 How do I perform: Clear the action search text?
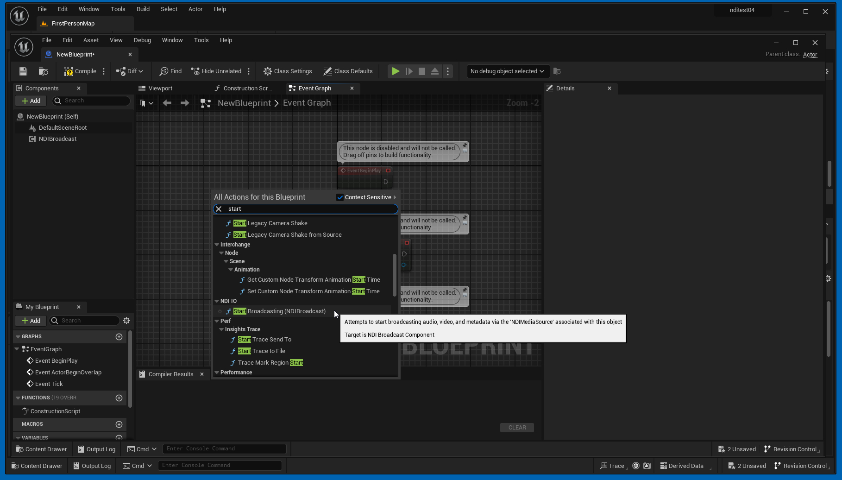pos(219,209)
